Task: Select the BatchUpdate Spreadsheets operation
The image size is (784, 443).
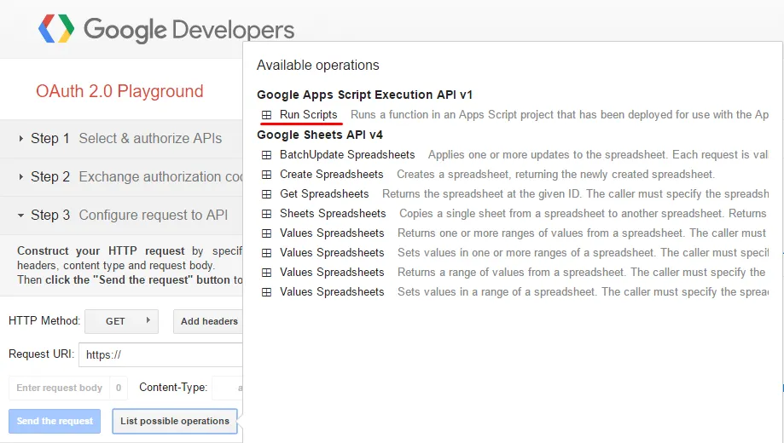Action: coord(347,155)
